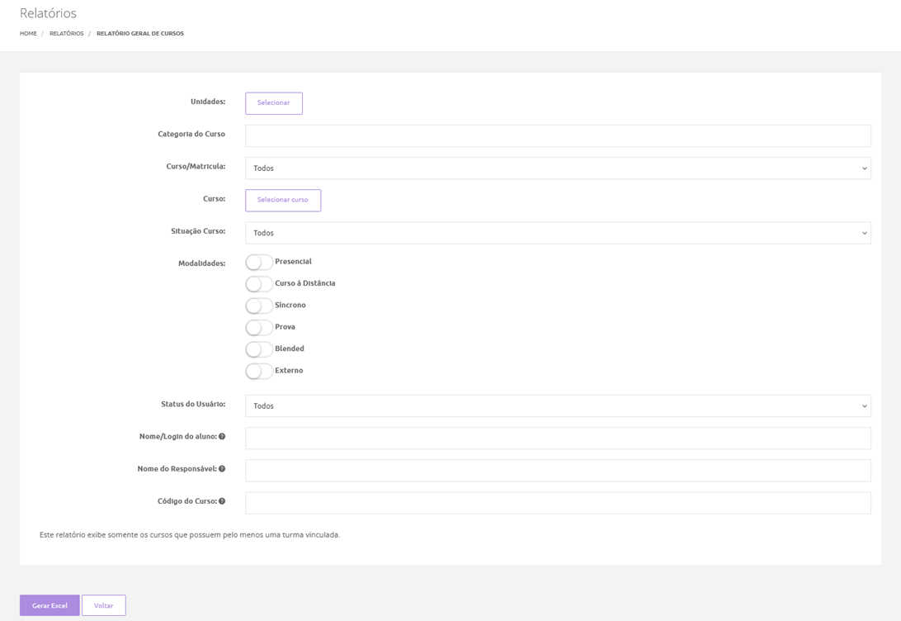Expand the Situação Curso dropdown
This screenshot has width=901, height=621.
click(x=558, y=233)
